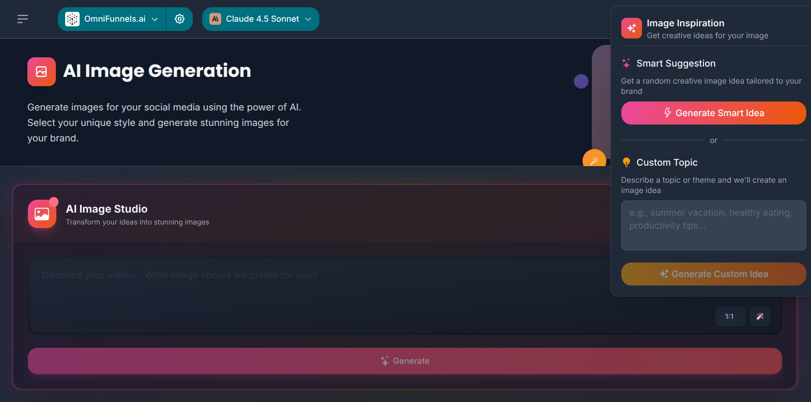Open the Claude 4.5 Sonnet model dropdown

coord(261,19)
